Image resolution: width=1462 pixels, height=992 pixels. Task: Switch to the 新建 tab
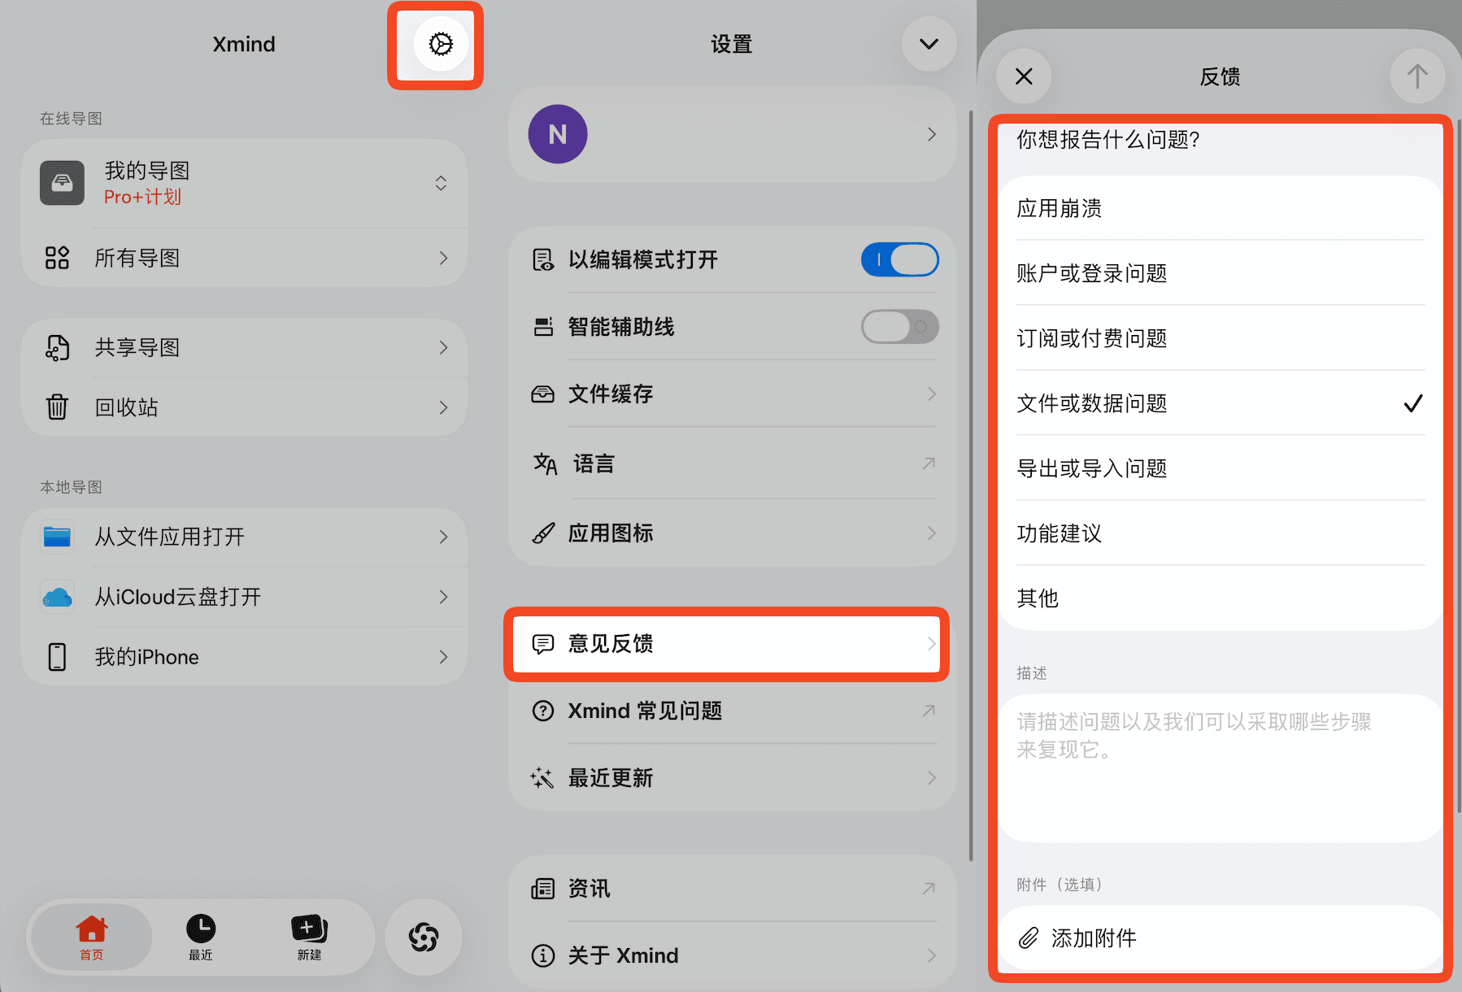(309, 938)
